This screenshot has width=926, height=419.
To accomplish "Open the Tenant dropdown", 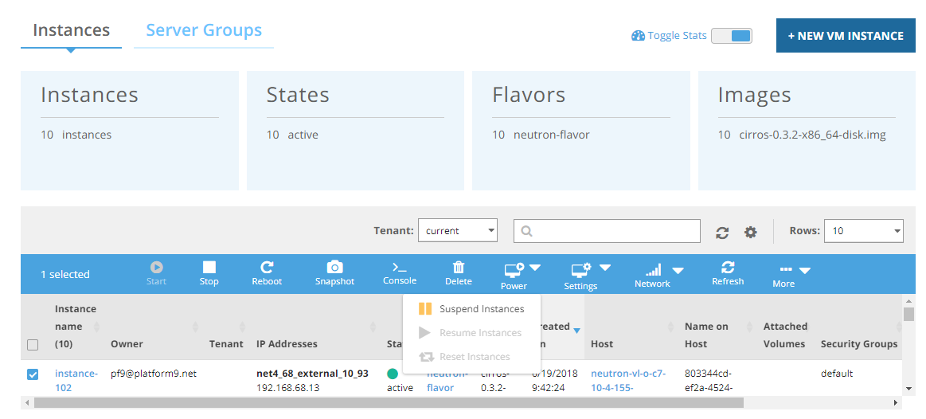I will [457, 231].
